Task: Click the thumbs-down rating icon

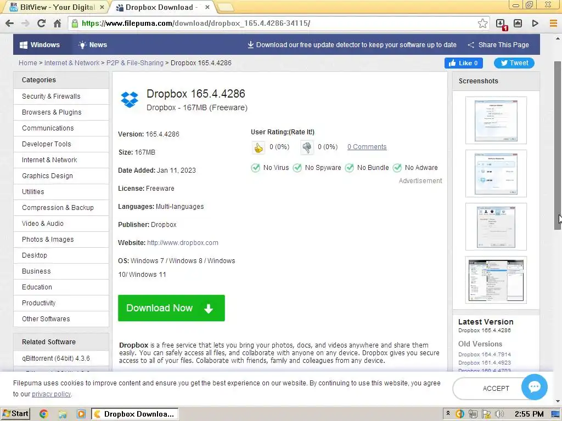Action: [307, 147]
